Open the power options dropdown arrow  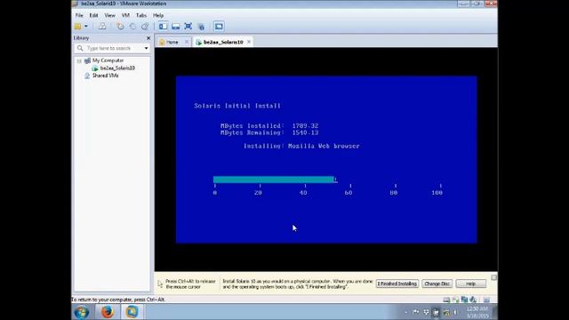coord(86,26)
